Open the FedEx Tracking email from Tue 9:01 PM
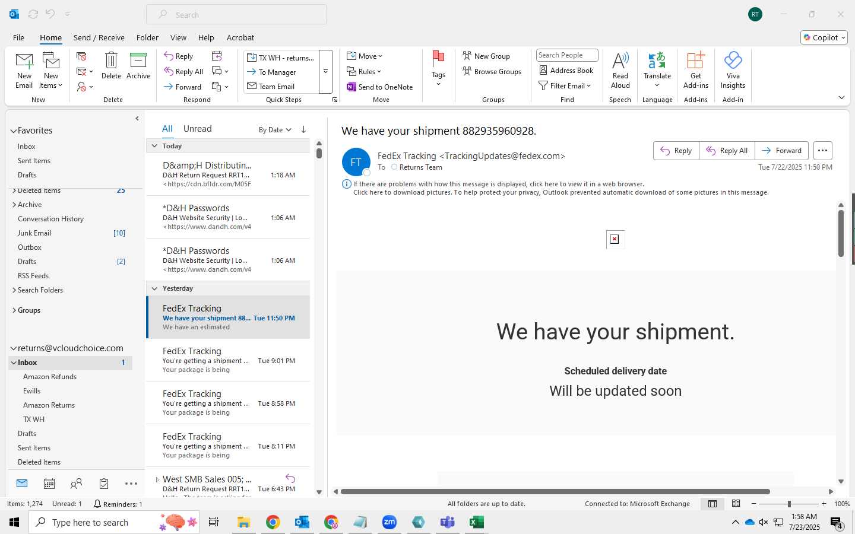Image resolution: width=855 pixels, height=534 pixels. (x=228, y=360)
